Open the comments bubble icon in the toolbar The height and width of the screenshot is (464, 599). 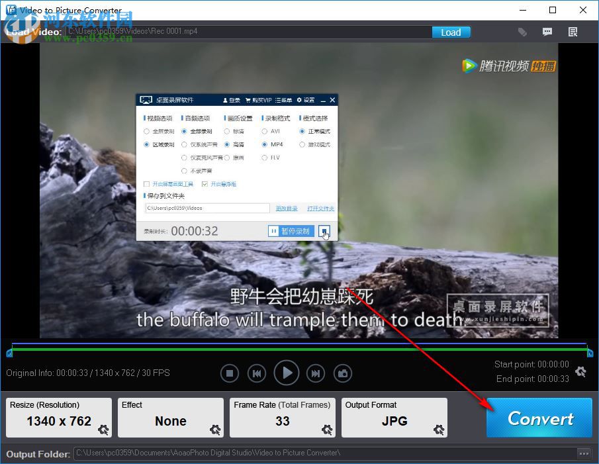(547, 32)
